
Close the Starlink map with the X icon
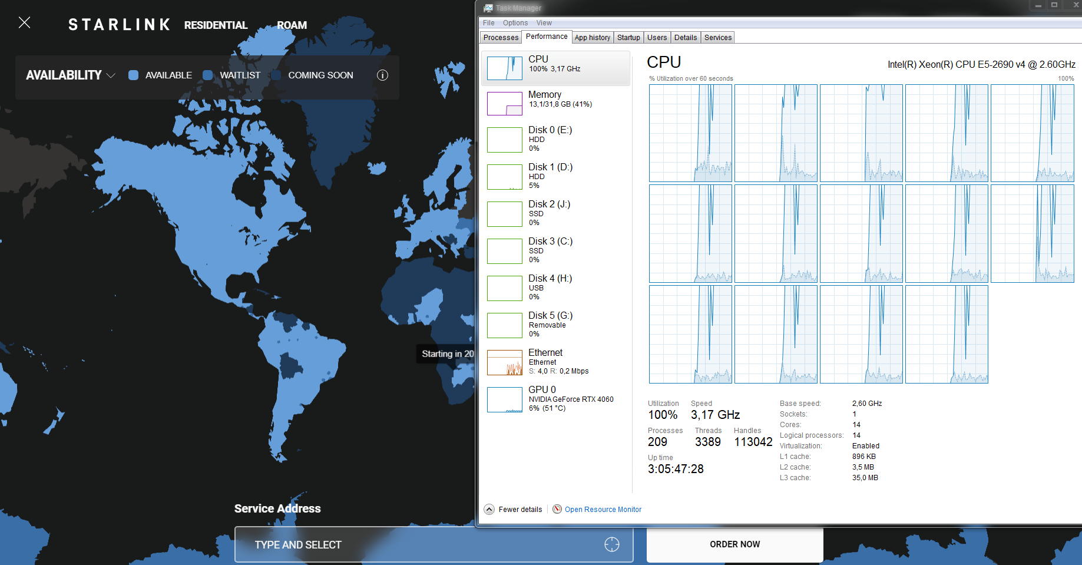(x=24, y=22)
